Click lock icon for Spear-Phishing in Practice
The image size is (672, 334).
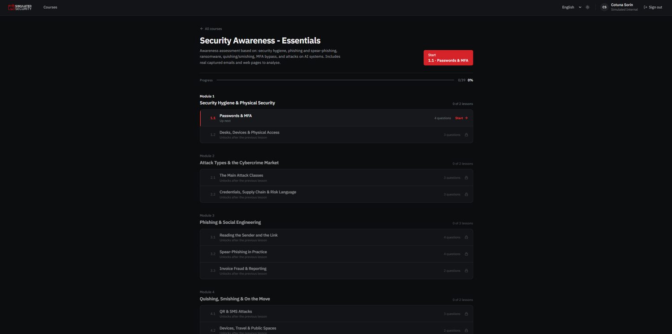click(466, 254)
